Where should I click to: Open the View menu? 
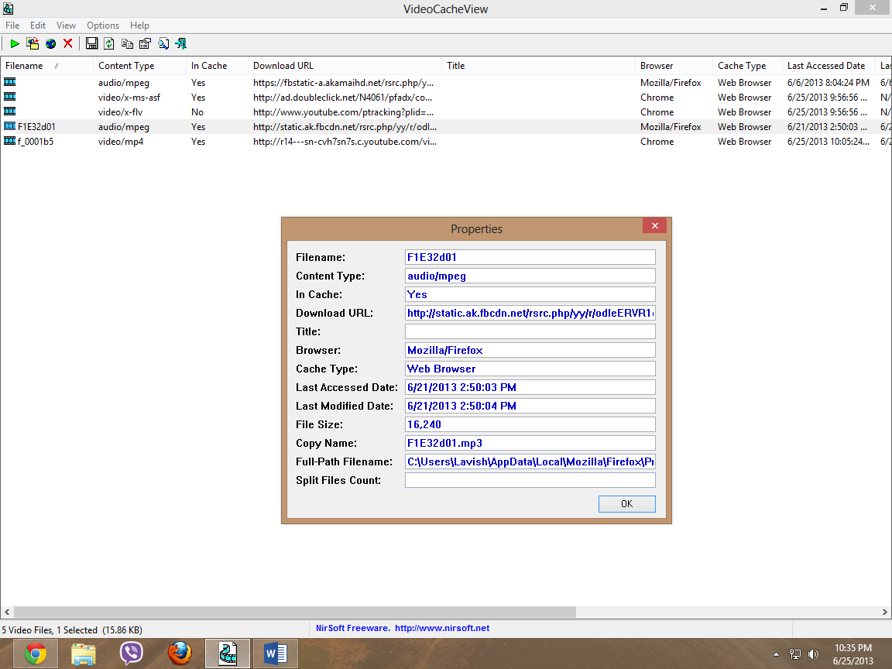[x=66, y=25]
